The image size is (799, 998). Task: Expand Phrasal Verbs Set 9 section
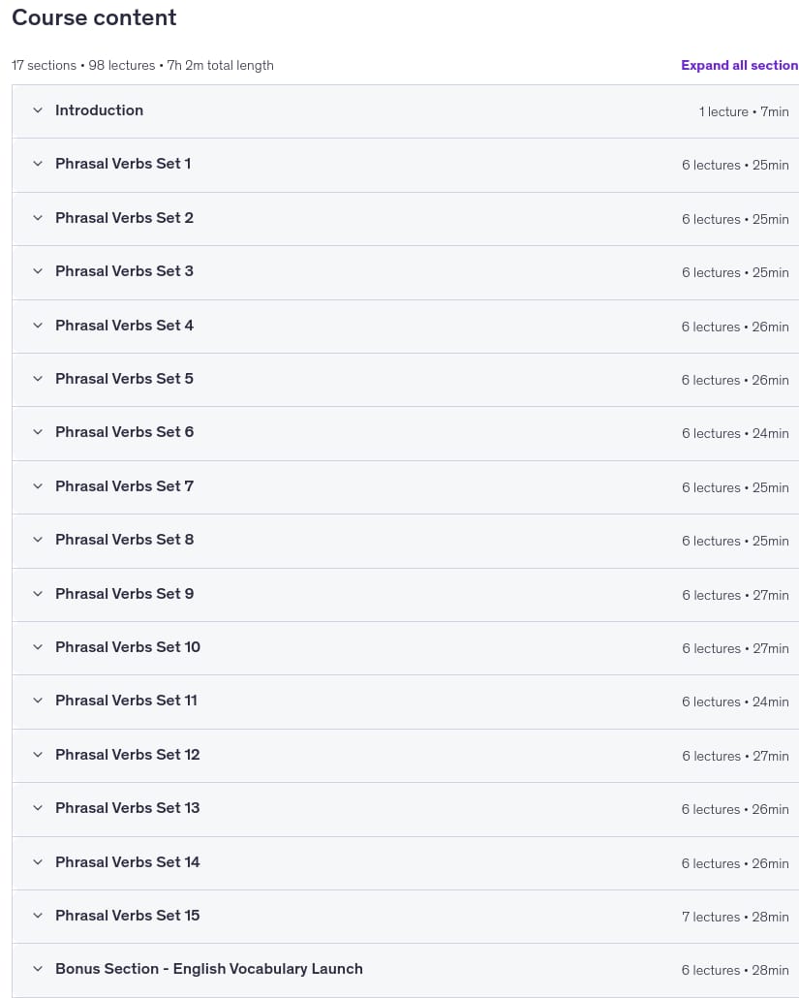click(405, 595)
